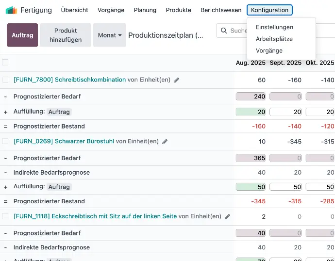The width and height of the screenshot is (335, 261).
Task: Select the FURN_0269 Schwarzer Bürostuhl checkbox
Action: tap(5, 141)
